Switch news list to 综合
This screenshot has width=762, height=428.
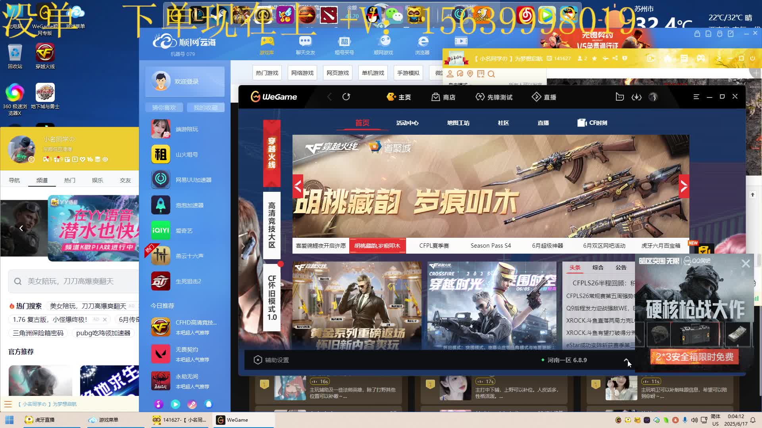click(x=598, y=267)
